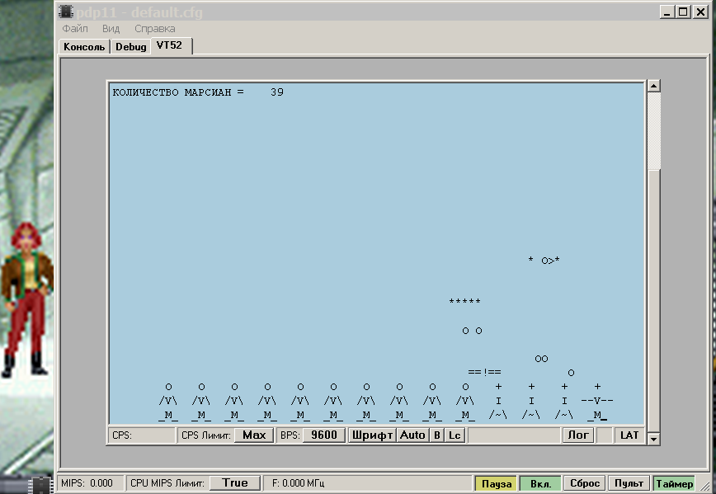Minimize the pdp11 window
Viewport: 716px width, 494px height.
[x=667, y=12]
